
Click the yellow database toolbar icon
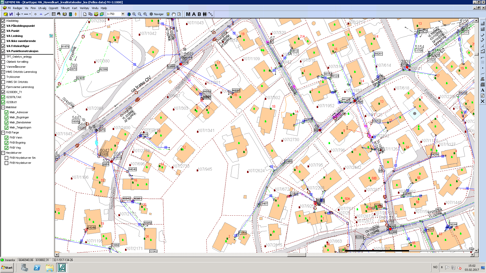click(6, 14)
